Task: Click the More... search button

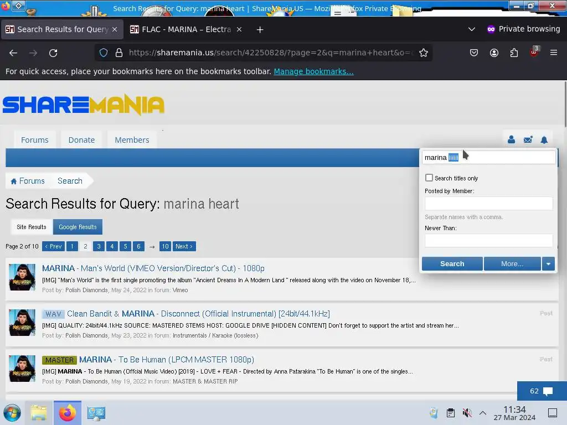Action: coord(512,264)
